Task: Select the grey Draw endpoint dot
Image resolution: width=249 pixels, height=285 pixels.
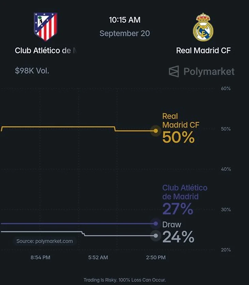Action: (x=156, y=236)
